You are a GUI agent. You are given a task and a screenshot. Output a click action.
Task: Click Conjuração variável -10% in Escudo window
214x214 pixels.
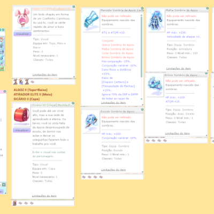tap(119, 138)
